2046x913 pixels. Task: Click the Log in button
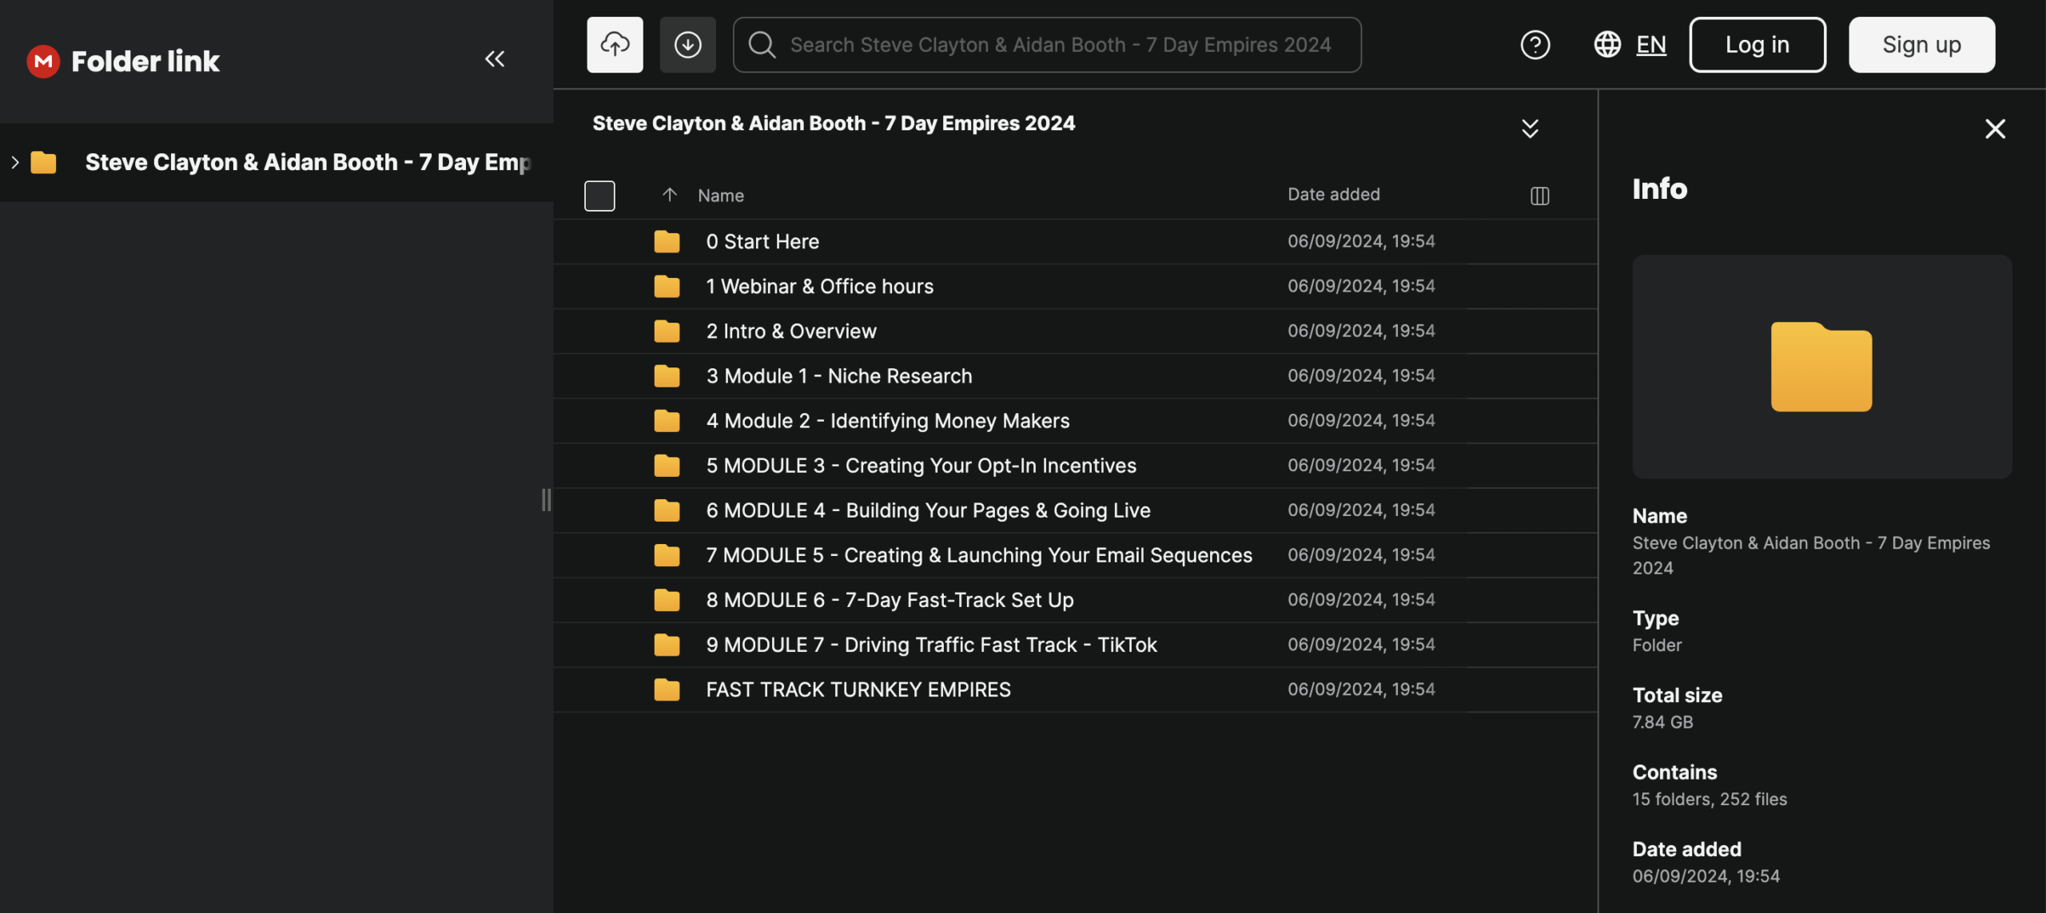[1757, 45]
